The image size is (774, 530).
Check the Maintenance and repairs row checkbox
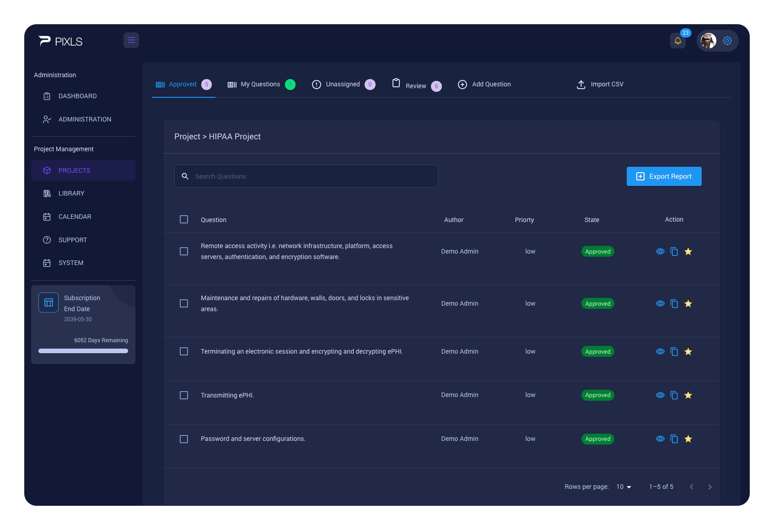coord(184,303)
